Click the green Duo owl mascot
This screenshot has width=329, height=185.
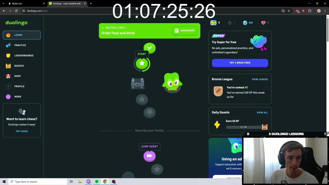(x=172, y=82)
